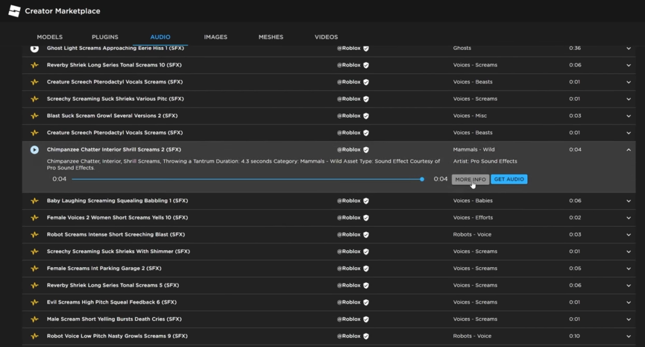Viewport: 645px width, 347px height.
Task: Open @Roblox creator link on Chimpanzee row
Action: coord(348,150)
